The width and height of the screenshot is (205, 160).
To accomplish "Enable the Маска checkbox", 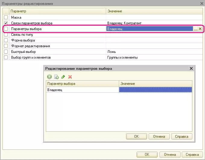I will point(6,17).
